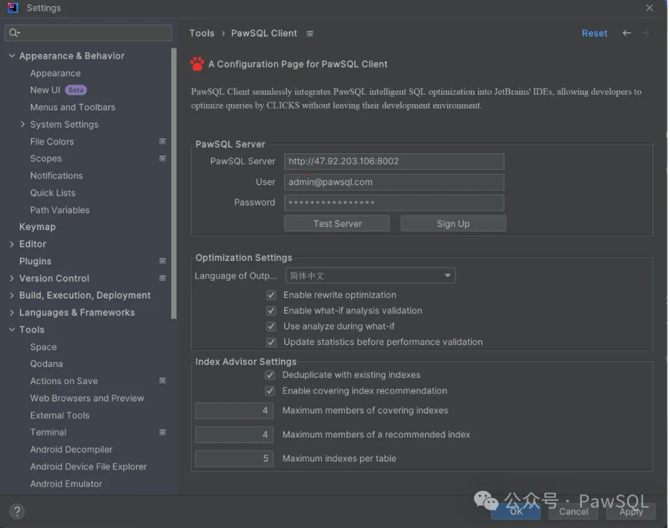This screenshot has width=670, height=528.
Task: Select Android Device File Explorer
Action: (x=89, y=467)
